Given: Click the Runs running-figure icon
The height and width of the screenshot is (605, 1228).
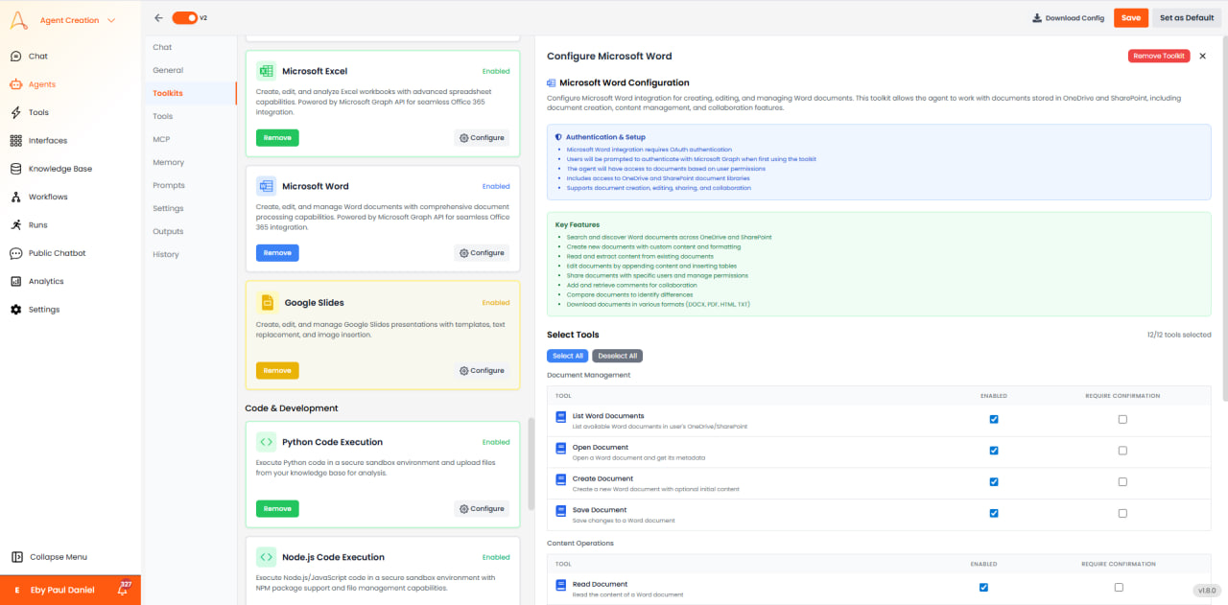Looking at the screenshot, I should pyautogui.click(x=15, y=224).
